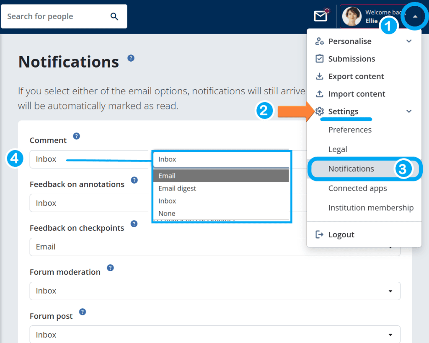Open the inbox envelope icon

(x=321, y=16)
